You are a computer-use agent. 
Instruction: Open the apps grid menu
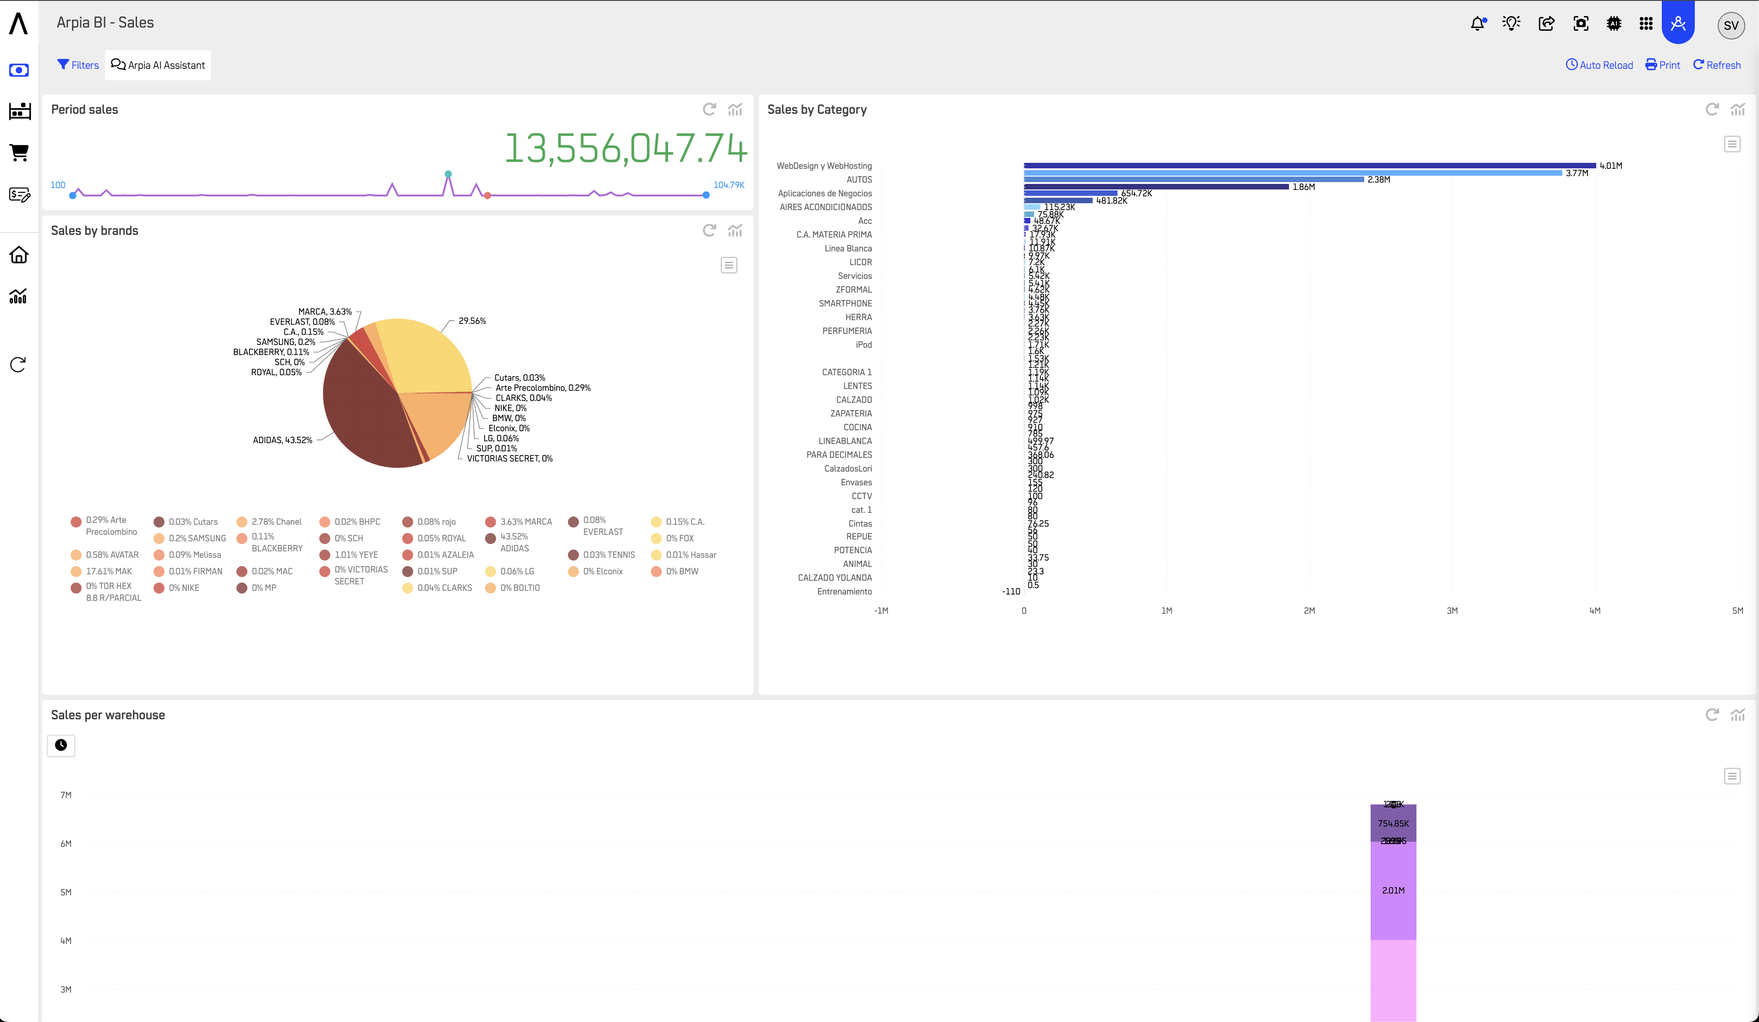(x=1646, y=24)
